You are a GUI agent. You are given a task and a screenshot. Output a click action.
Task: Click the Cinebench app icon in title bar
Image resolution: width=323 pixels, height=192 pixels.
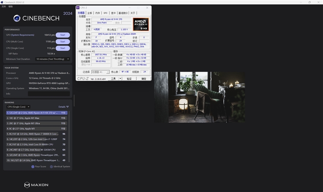coord(2,2)
